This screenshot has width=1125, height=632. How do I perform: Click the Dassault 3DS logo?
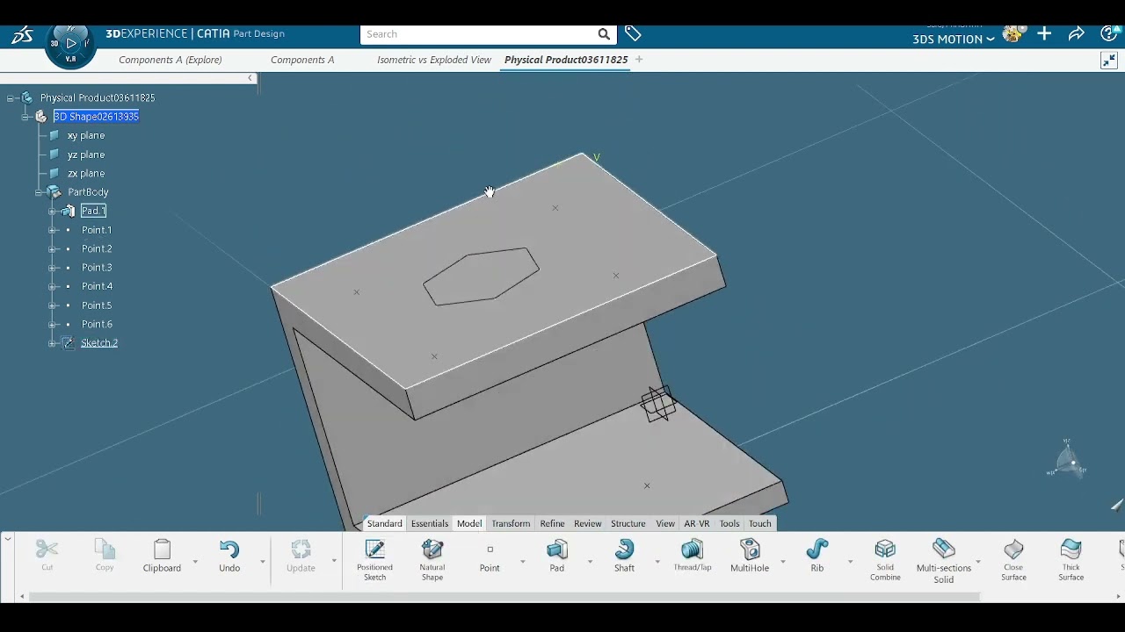(22, 35)
